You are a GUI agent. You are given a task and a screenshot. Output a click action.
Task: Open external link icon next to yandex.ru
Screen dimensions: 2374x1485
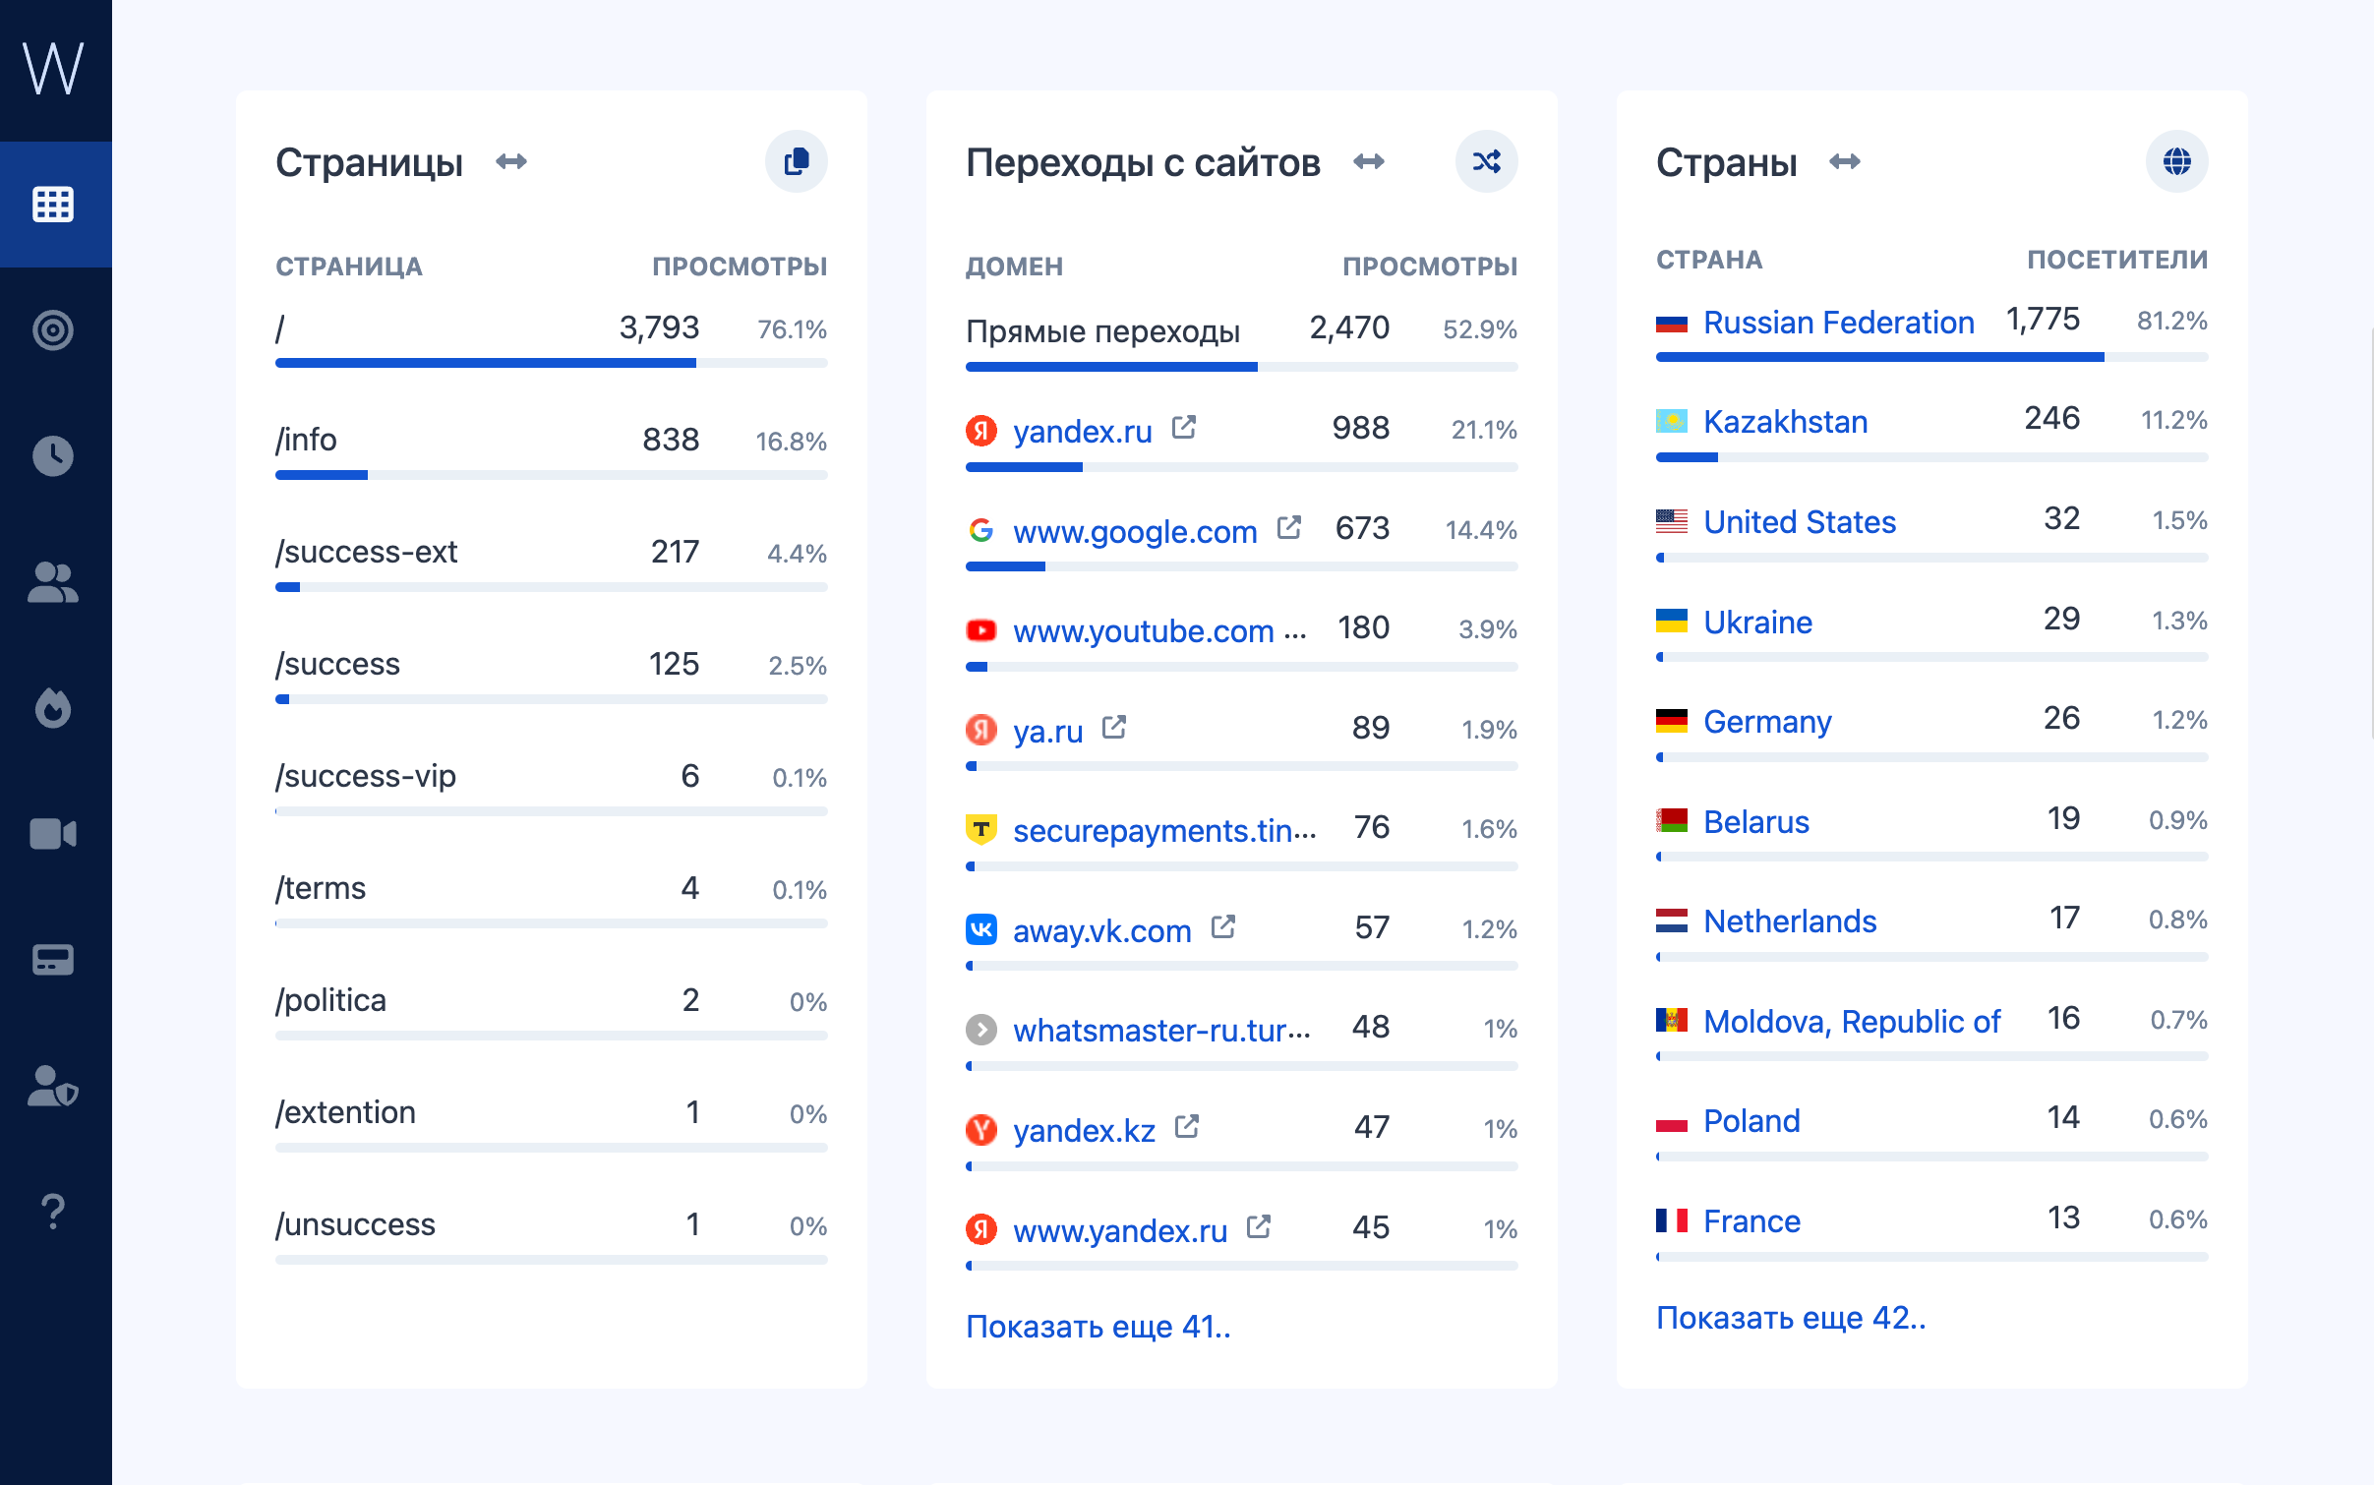pos(1184,428)
